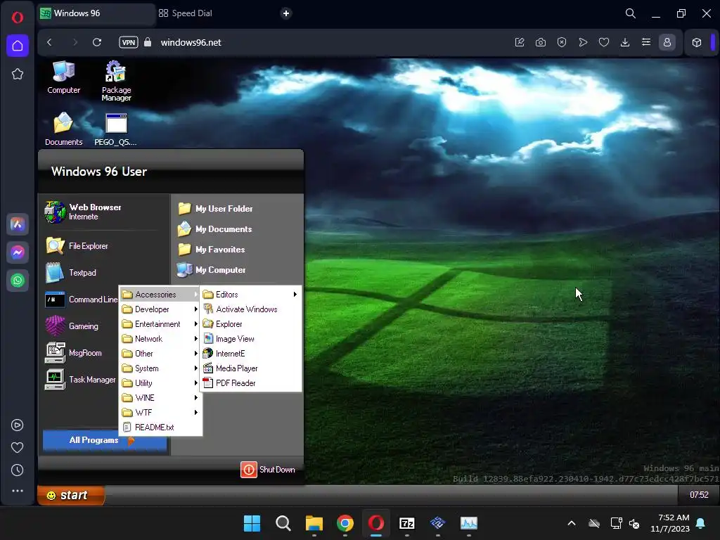Viewport: 720px width, 540px height.
Task: Search tabs with the magnifier icon
Action: (x=631, y=13)
